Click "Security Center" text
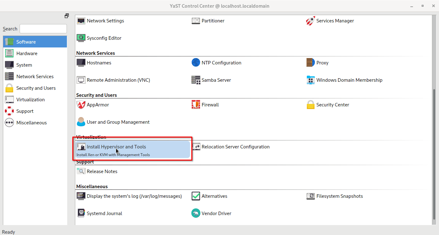This screenshot has height=235, width=439. (x=333, y=105)
